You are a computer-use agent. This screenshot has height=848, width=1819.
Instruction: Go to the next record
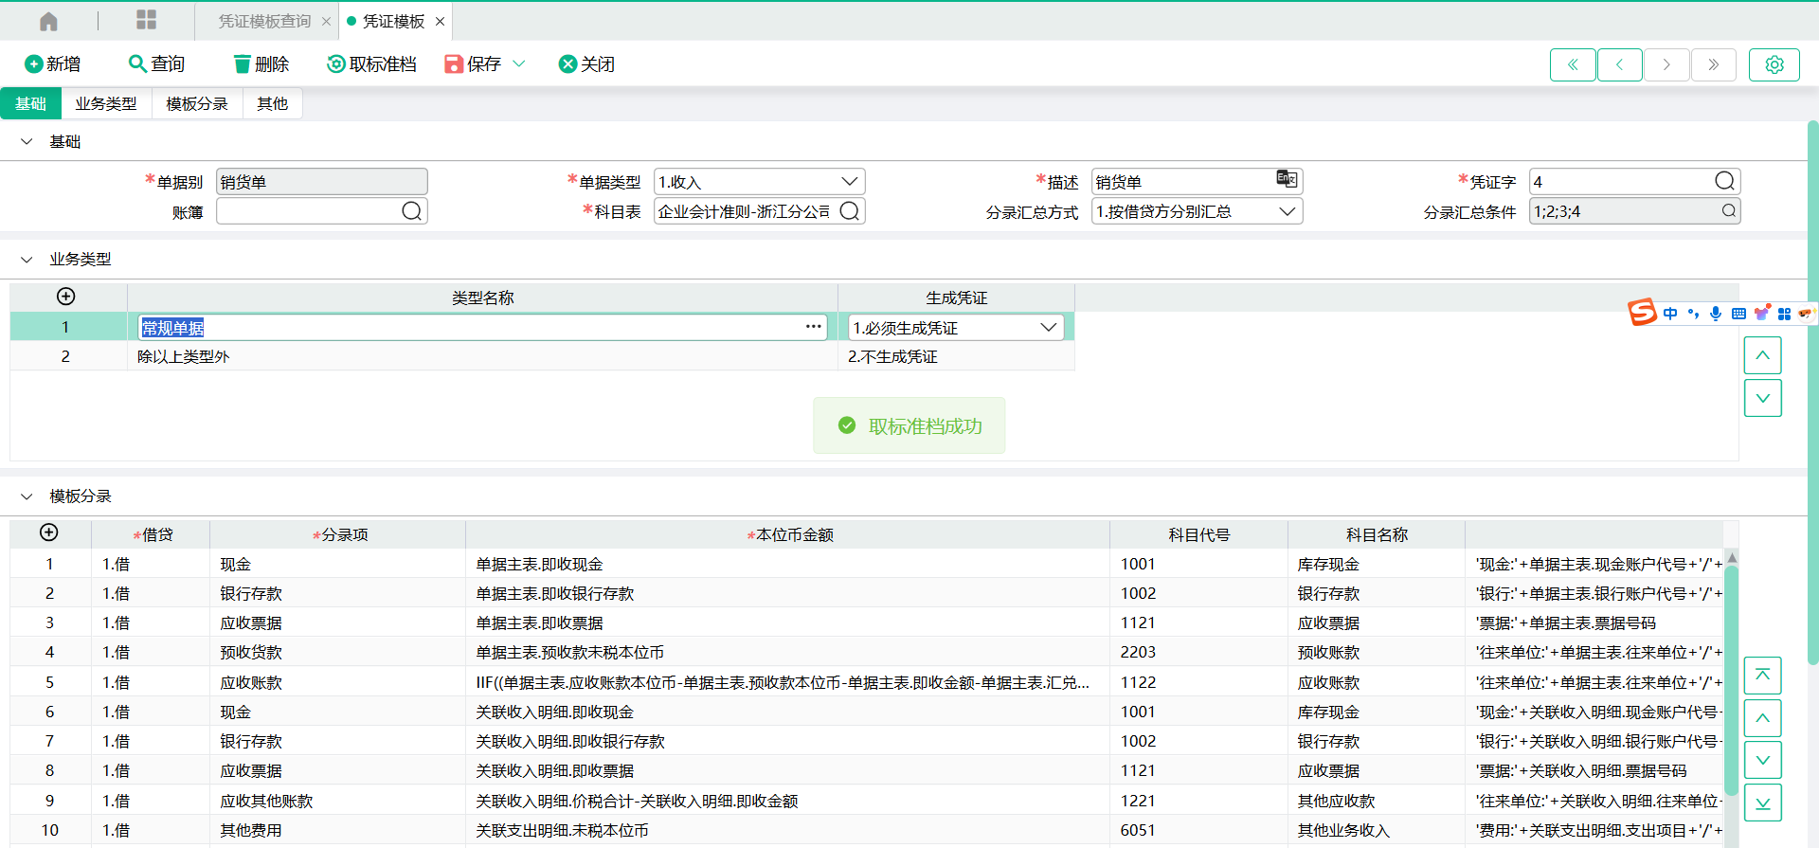[x=1666, y=64]
